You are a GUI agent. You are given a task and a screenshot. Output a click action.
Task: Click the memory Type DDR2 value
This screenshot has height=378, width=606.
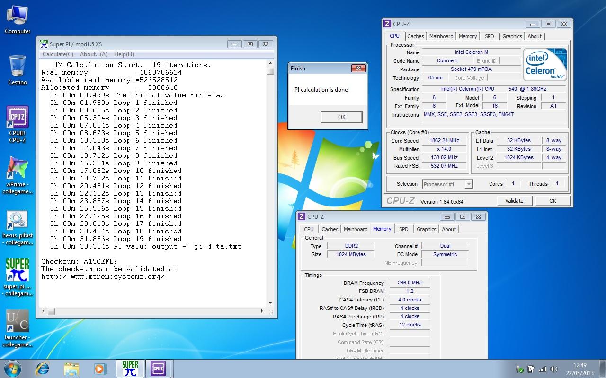point(351,246)
